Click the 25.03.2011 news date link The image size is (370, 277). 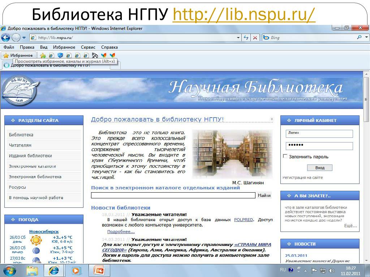point(296,256)
